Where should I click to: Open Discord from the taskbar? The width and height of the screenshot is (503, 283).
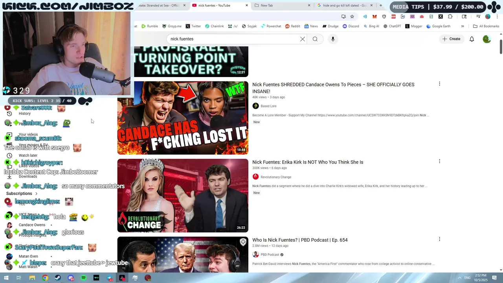coord(71,278)
